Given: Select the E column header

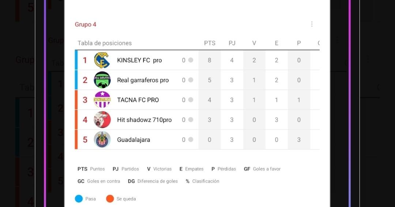Looking at the screenshot, I should pos(276,43).
